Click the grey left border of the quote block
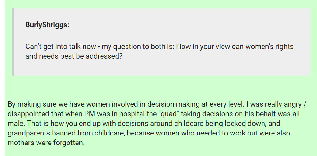317x156 pixels. click(13, 42)
